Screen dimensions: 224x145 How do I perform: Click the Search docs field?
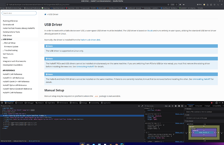tap(19, 13)
